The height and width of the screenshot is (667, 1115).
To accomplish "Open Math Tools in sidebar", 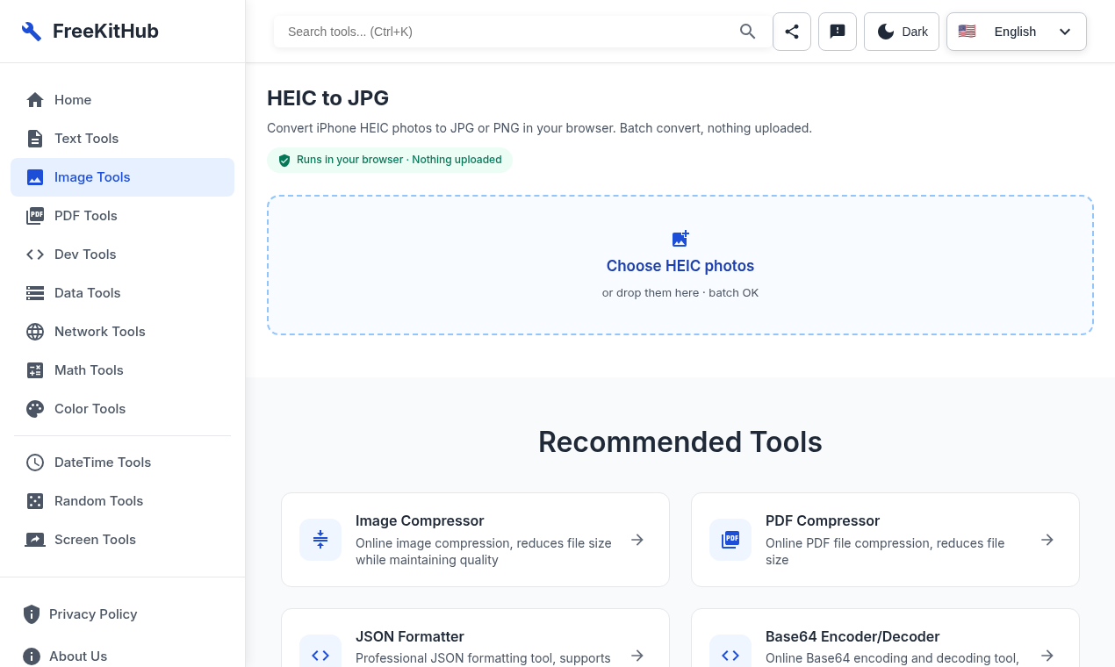I will [x=122, y=370].
